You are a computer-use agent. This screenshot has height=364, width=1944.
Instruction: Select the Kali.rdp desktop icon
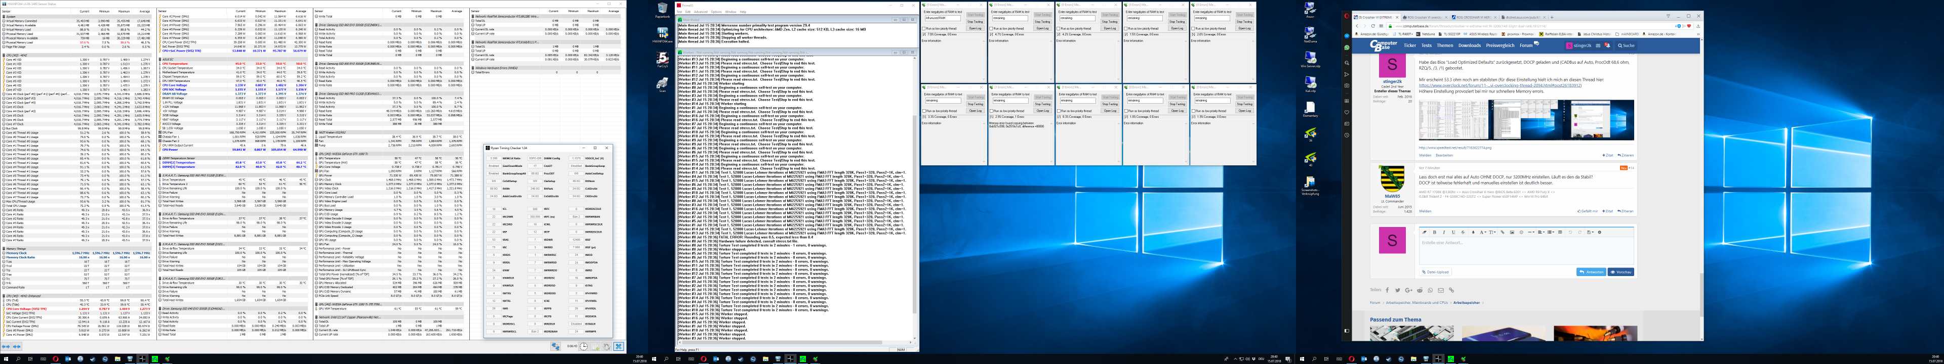click(1310, 83)
